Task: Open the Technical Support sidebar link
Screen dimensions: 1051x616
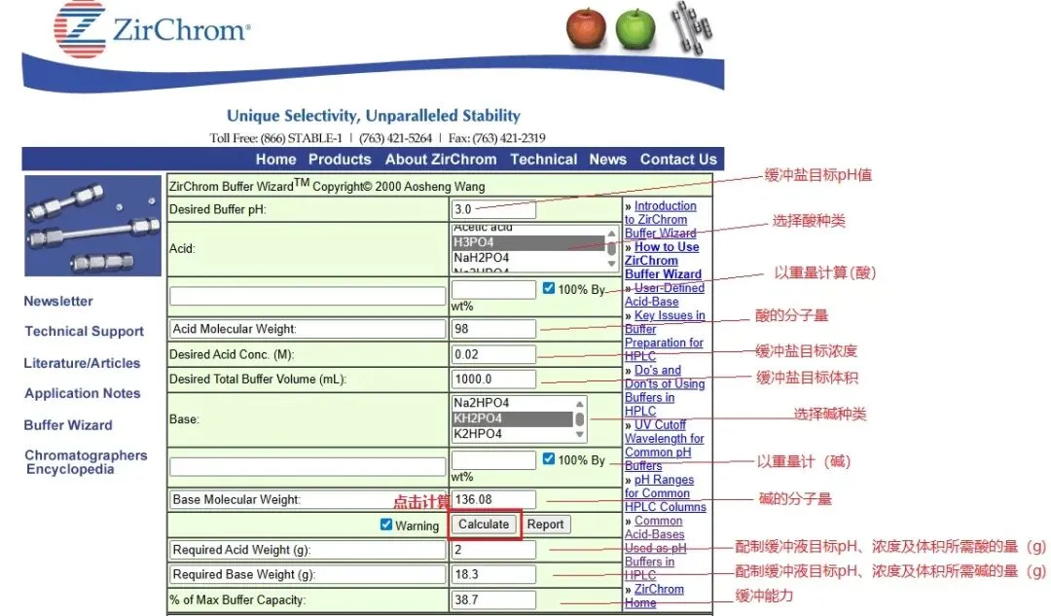Action: click(x=85, y=331)
